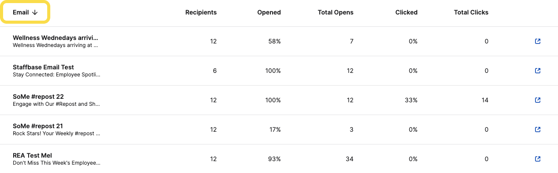The image size is (558, 173).
Task: Sort by Clicked column header
Action: click(406, 12)
